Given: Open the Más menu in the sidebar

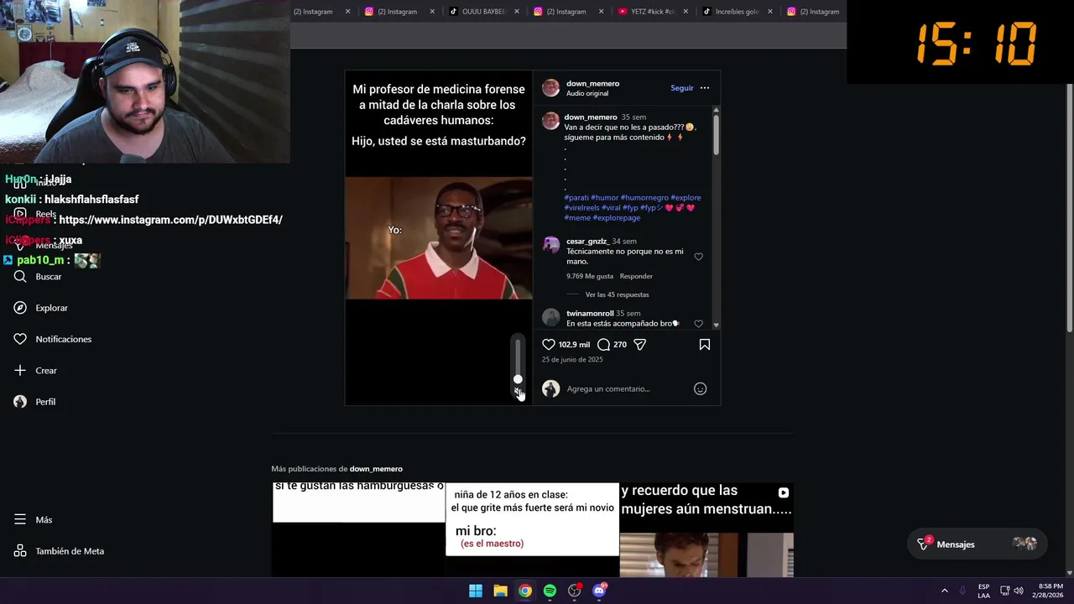Looking at the screenshot, I should pyautogui.click(x=33, y=520).
